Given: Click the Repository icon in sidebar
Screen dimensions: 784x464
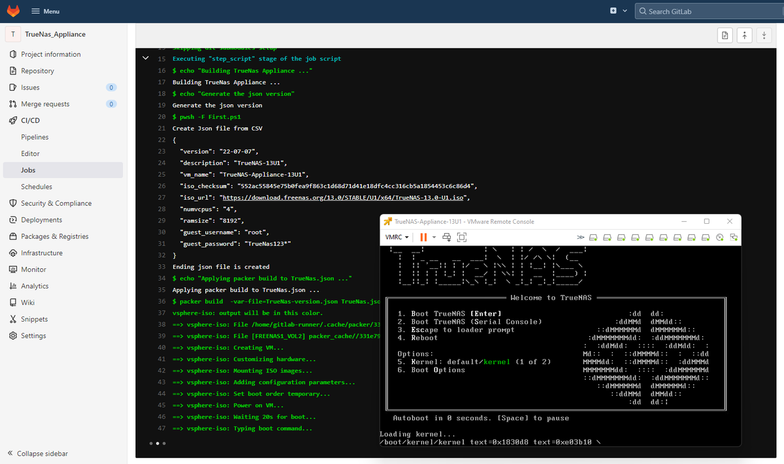Looking at the screenshot, I should pos(13,70).
